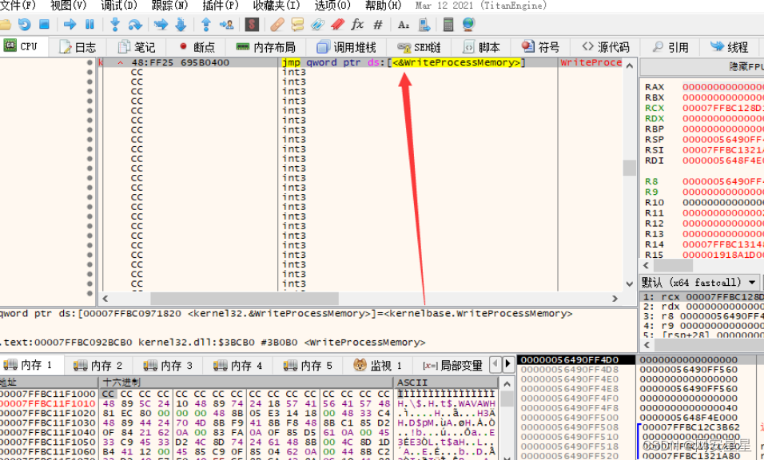
Task: Click the Step Into toolbar icon
Action: coord(115,26)
